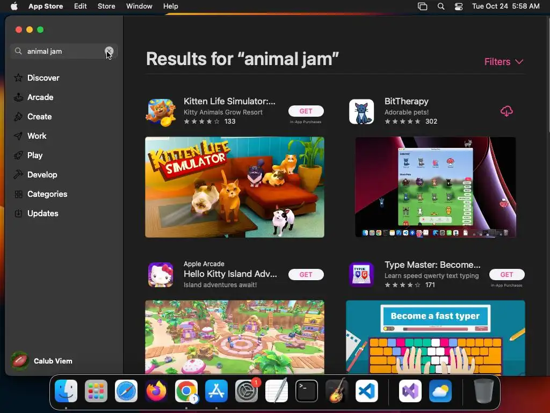Screen dimensions: 550x413
Task: Open Calub Viem account avatar
Action: click(20, 361)
